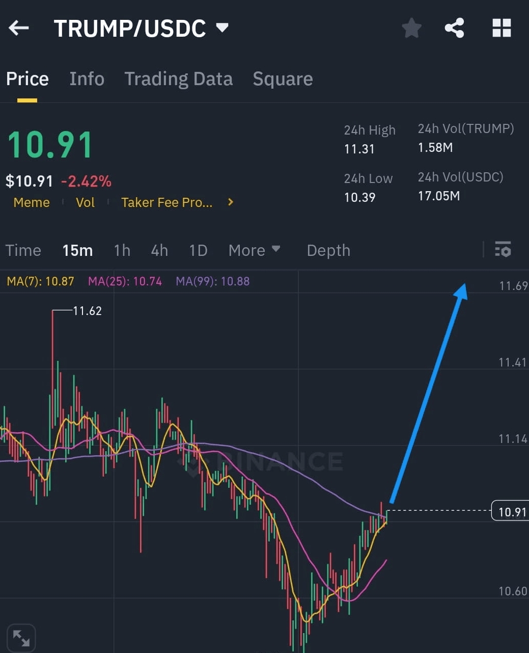Open the four-square grid menu icon
Image resolution: width=529 pixels, height=653 pixels.
pos(502,28)
